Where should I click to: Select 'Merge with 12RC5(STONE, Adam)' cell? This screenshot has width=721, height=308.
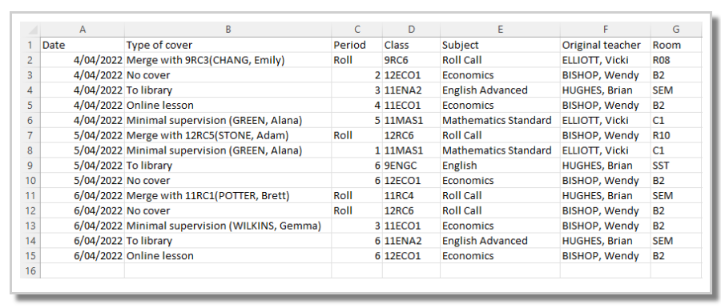(228, 135)
